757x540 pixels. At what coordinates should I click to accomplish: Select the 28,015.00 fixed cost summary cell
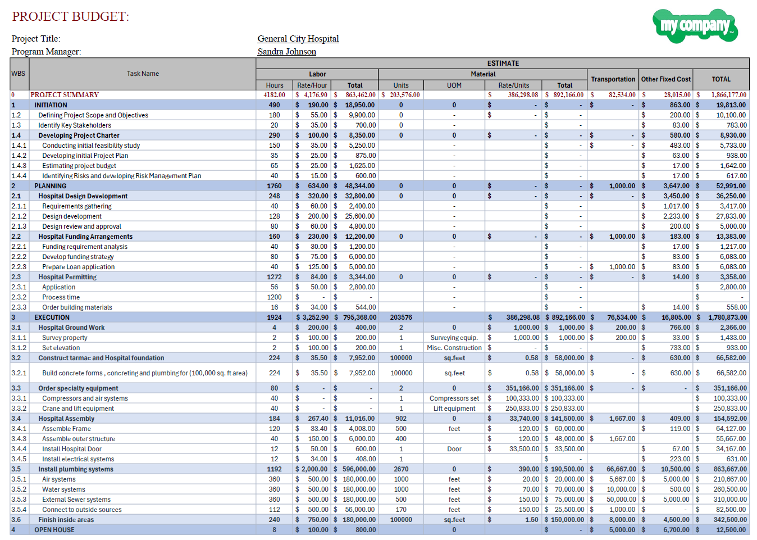(666, 95)
